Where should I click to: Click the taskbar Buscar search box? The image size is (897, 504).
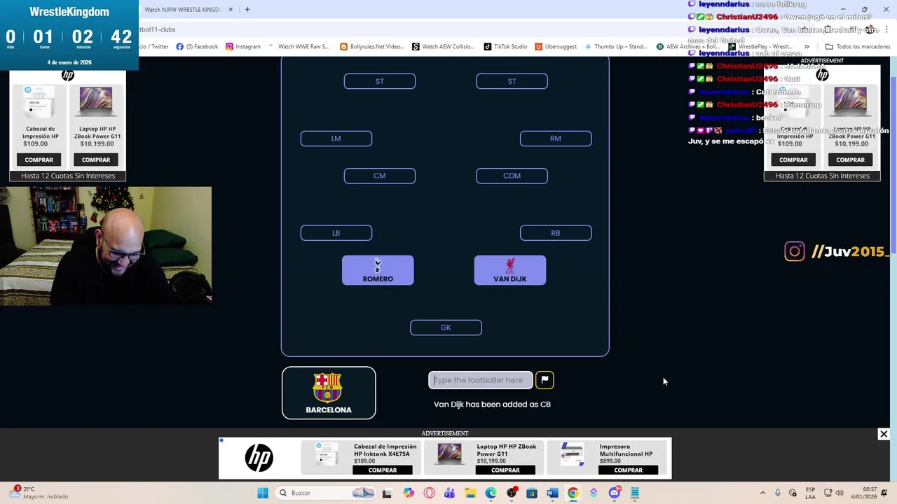point(327,493)
